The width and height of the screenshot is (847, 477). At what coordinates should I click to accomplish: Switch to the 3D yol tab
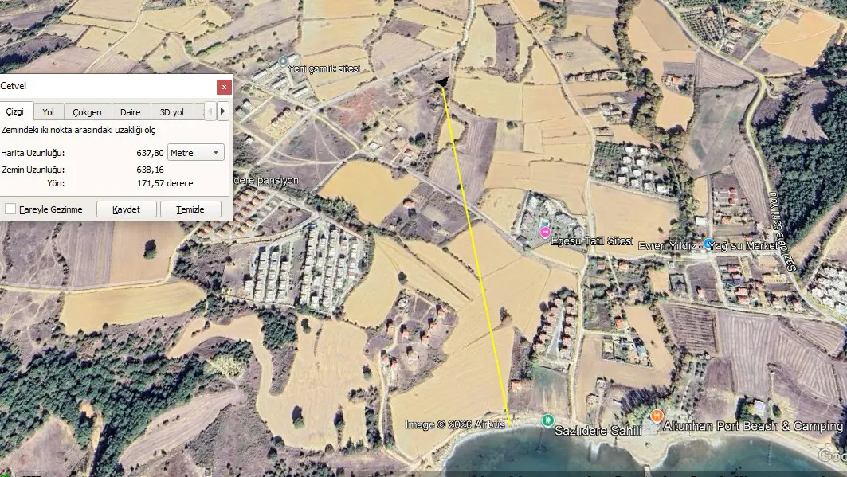click(x=172, y=112)
